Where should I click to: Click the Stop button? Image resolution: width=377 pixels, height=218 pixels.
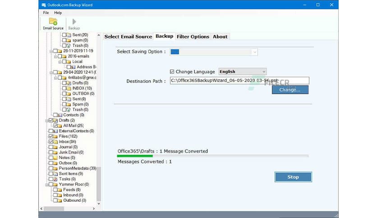point(293,177)
